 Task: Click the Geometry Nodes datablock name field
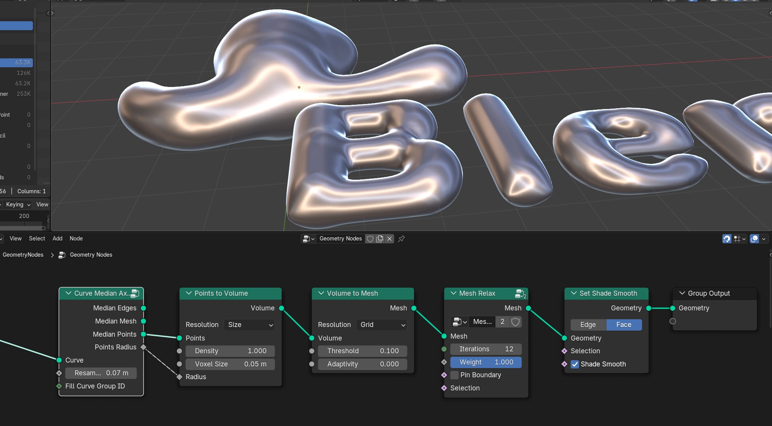pyautogui.click(x=341, y=239)
